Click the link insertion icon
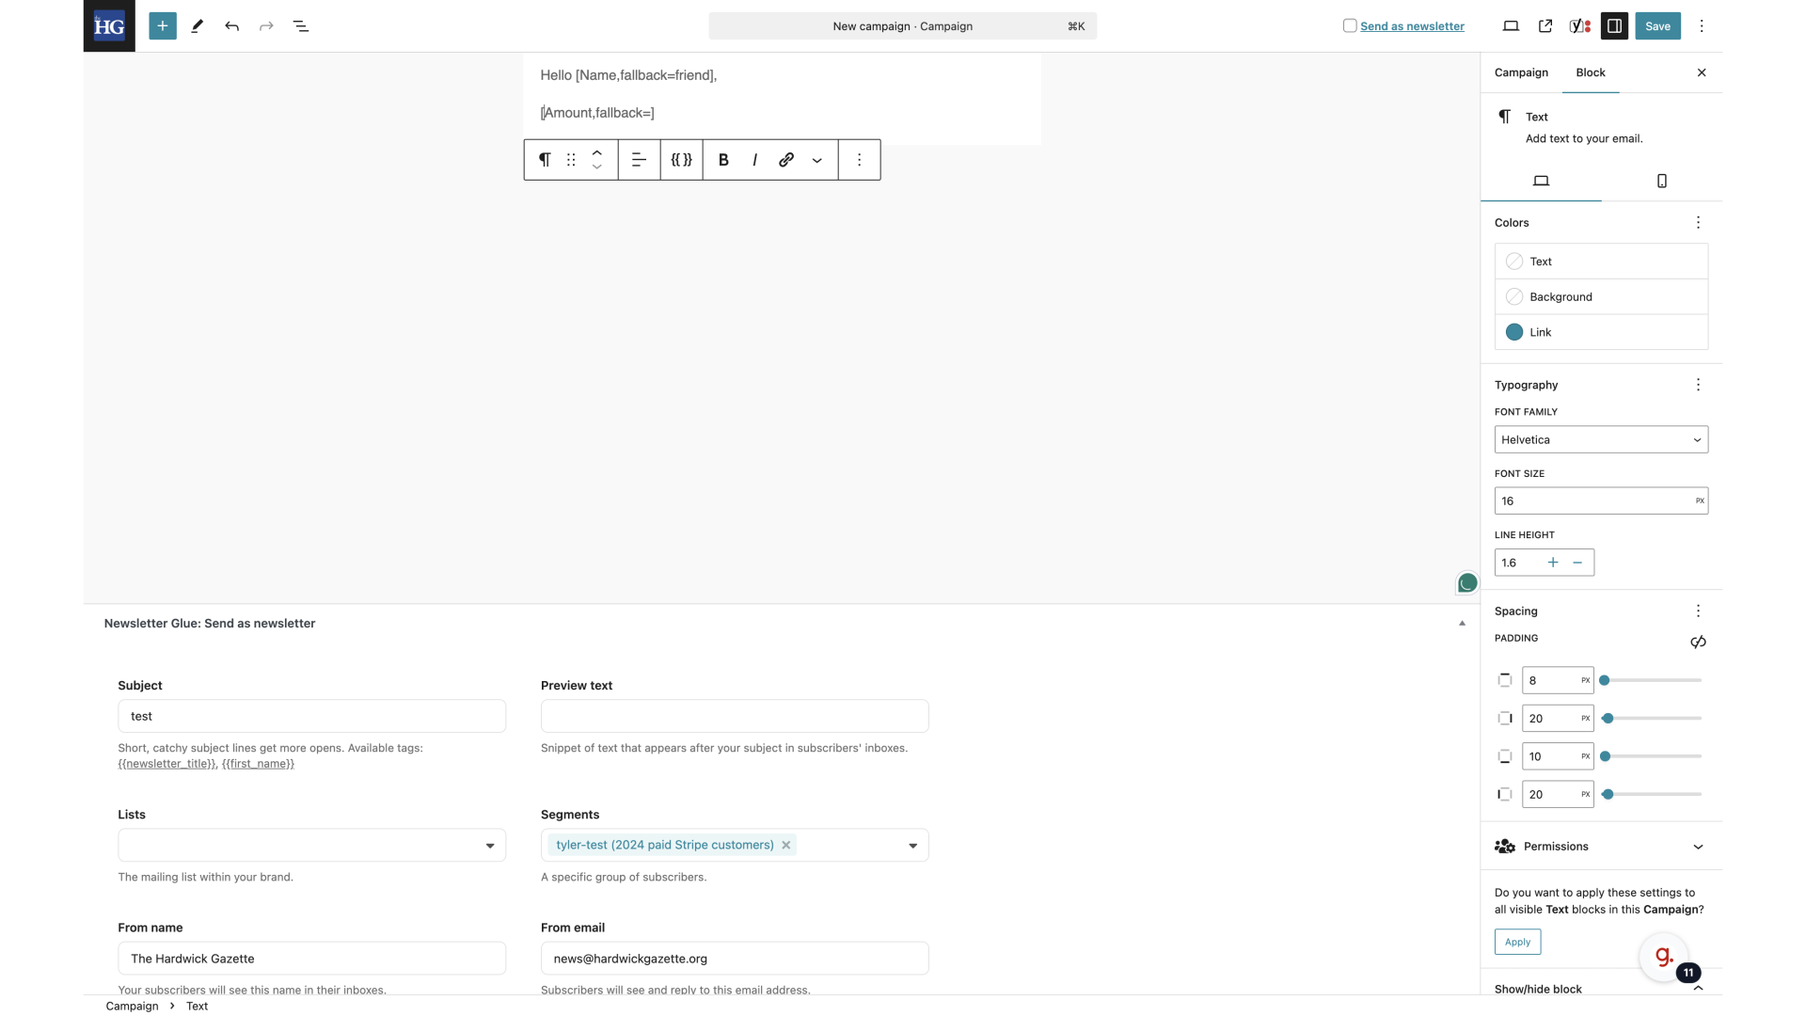 [x=786, y=159]
